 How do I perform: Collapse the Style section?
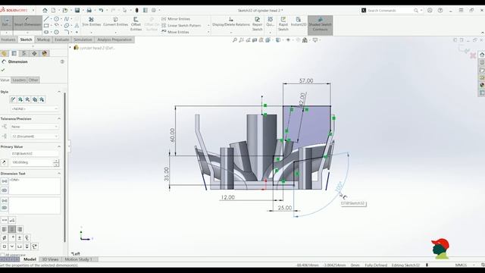coord(59,92)
